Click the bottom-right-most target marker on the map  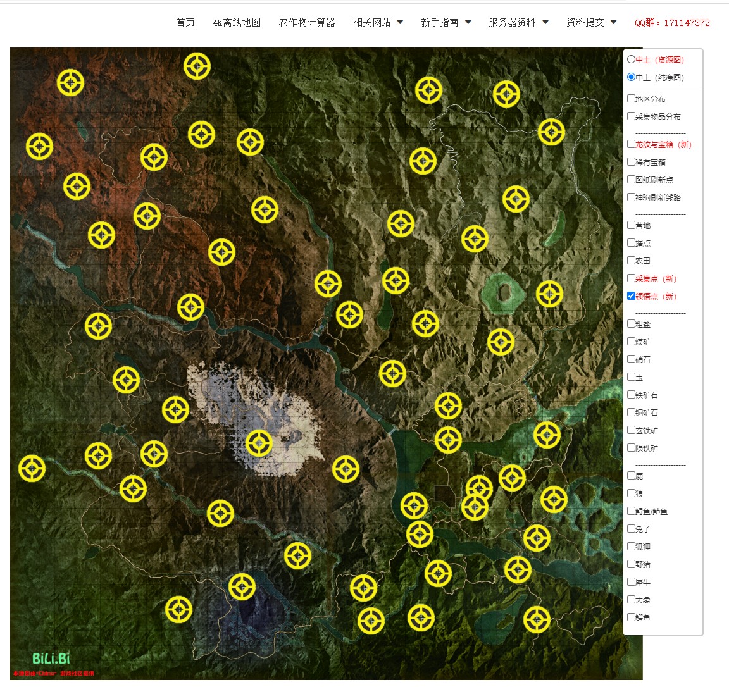coord(537,619)
